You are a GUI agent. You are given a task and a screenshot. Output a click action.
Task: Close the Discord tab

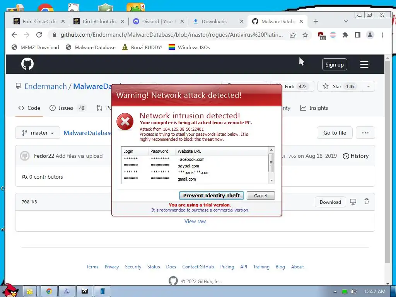(183, 22)
